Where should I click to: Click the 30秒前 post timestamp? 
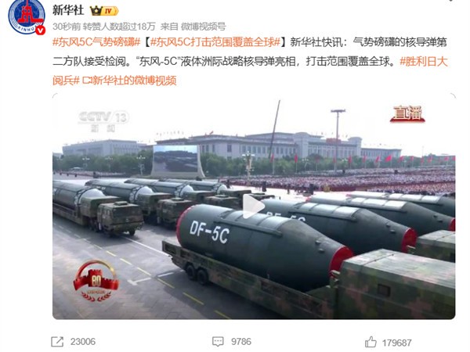[67, 27]
